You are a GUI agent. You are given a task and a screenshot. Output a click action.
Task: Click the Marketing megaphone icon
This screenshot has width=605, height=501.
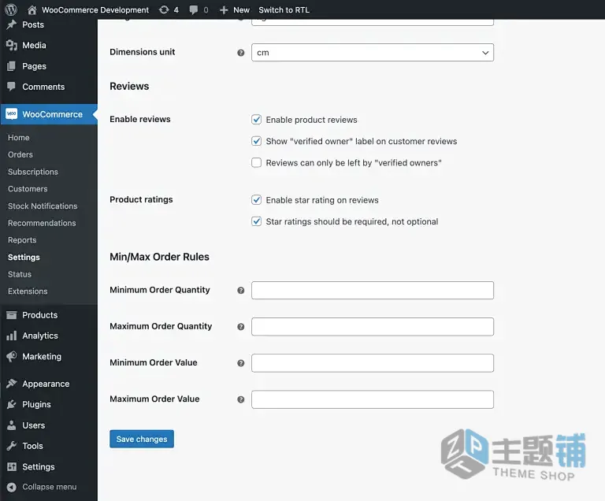click(12, 356)
